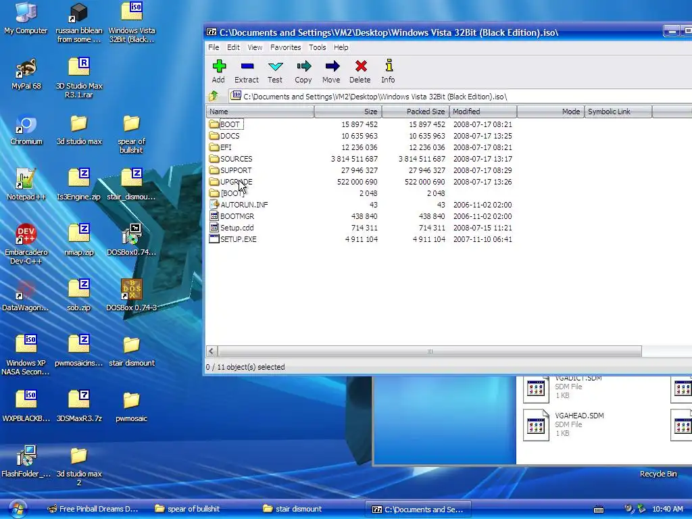This screenshot has height=519, width=692.
Task: Open the Tools menu
Action: 318,47
